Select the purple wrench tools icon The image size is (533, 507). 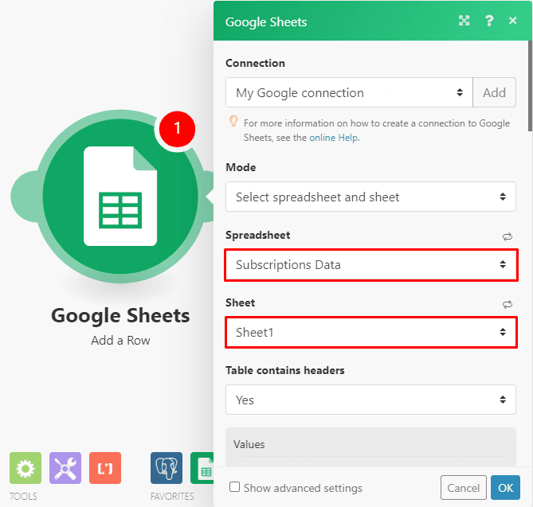coord(65,469)
